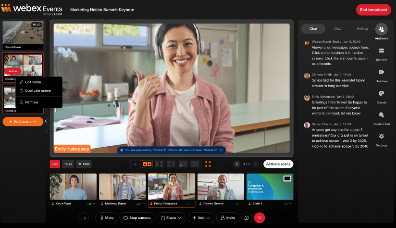Open Studio Chat
This screenshot has width=396, height=228.
(x=382, y=115)
